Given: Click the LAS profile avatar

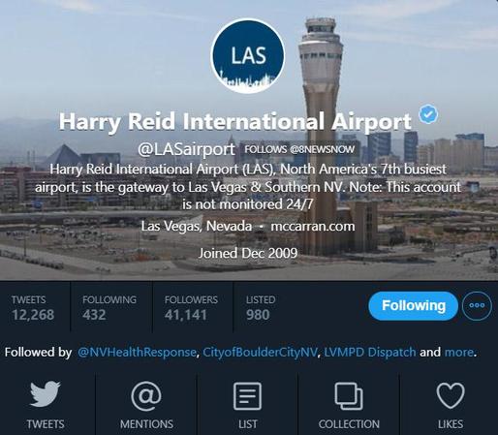Looking at the screenshot, I should tap(248, 56).
